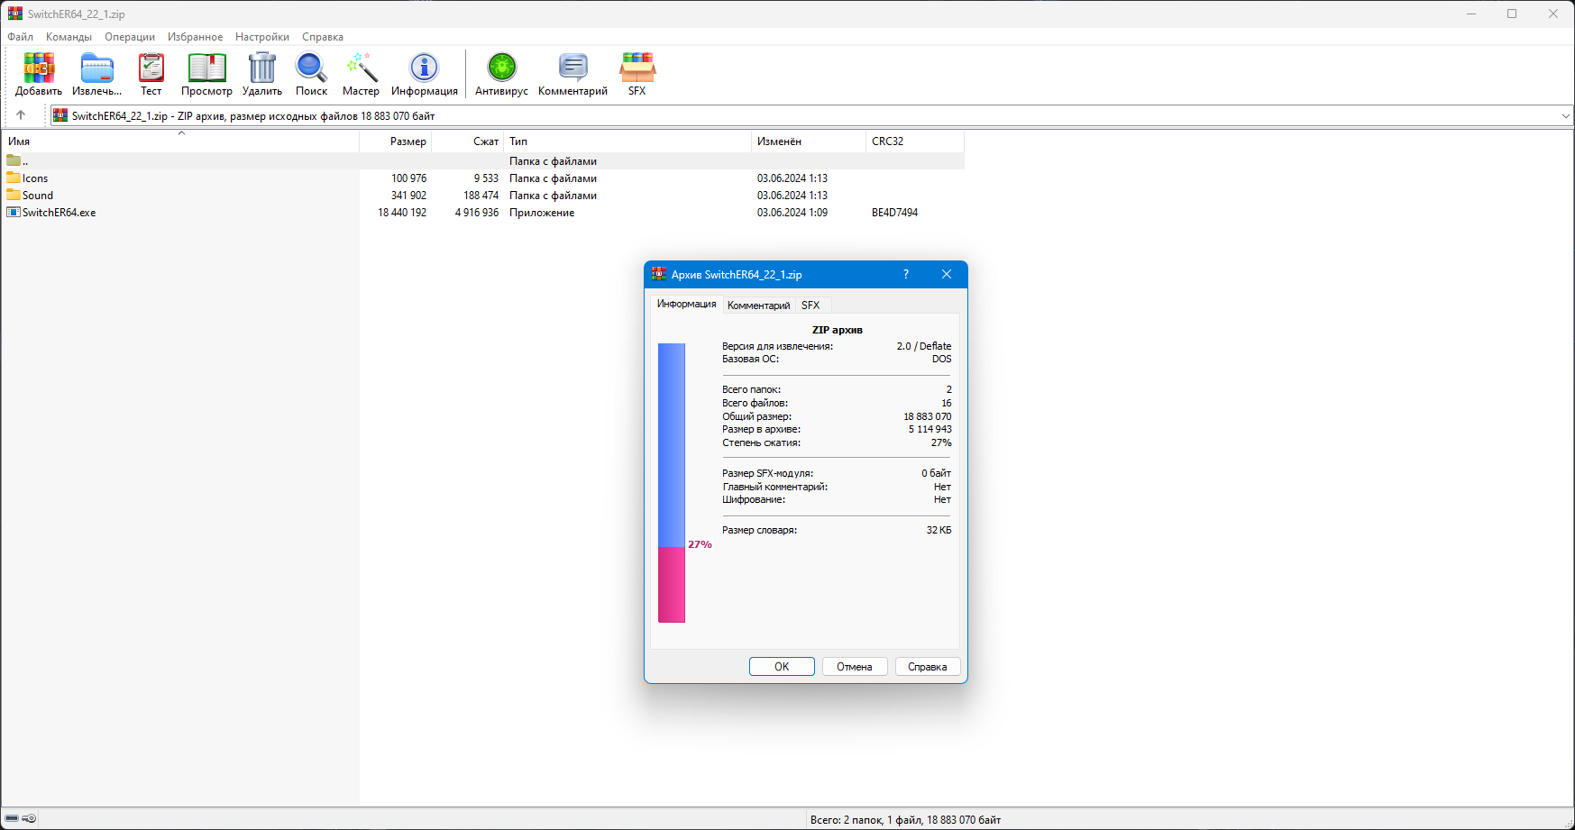The image size is (1575, 830).
Task: Sort by the CRC32 column header
Action: 915,141
